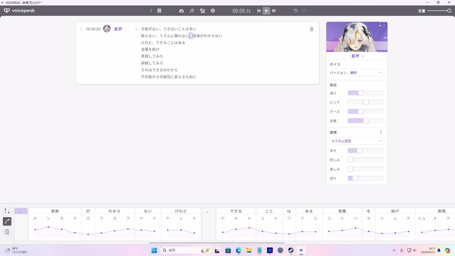Image resolution: width=455 pixels, height=256 pixels.
Task: Undo last action with undo arrow
Action: (295, 11)
